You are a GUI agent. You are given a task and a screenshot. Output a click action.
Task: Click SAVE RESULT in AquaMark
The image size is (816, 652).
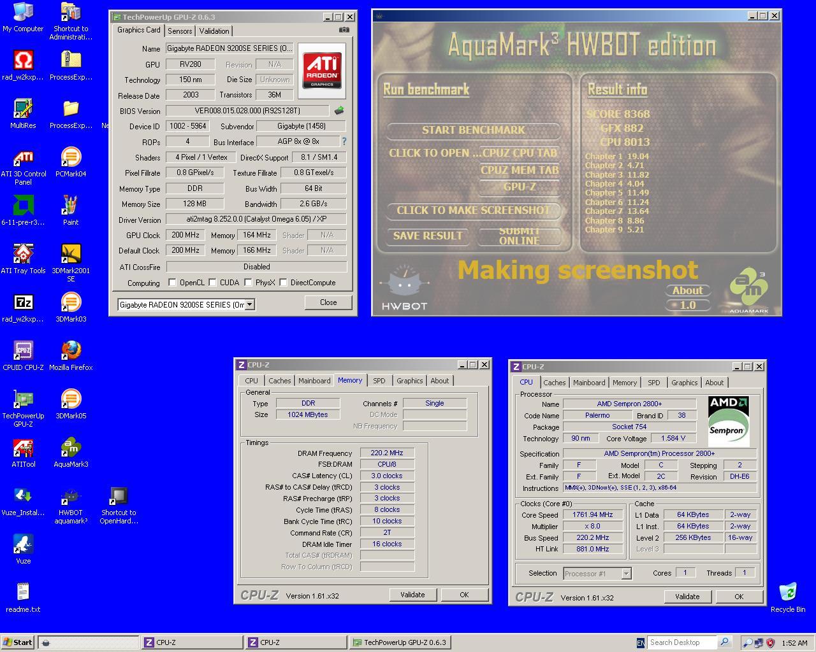coord(428,236)
